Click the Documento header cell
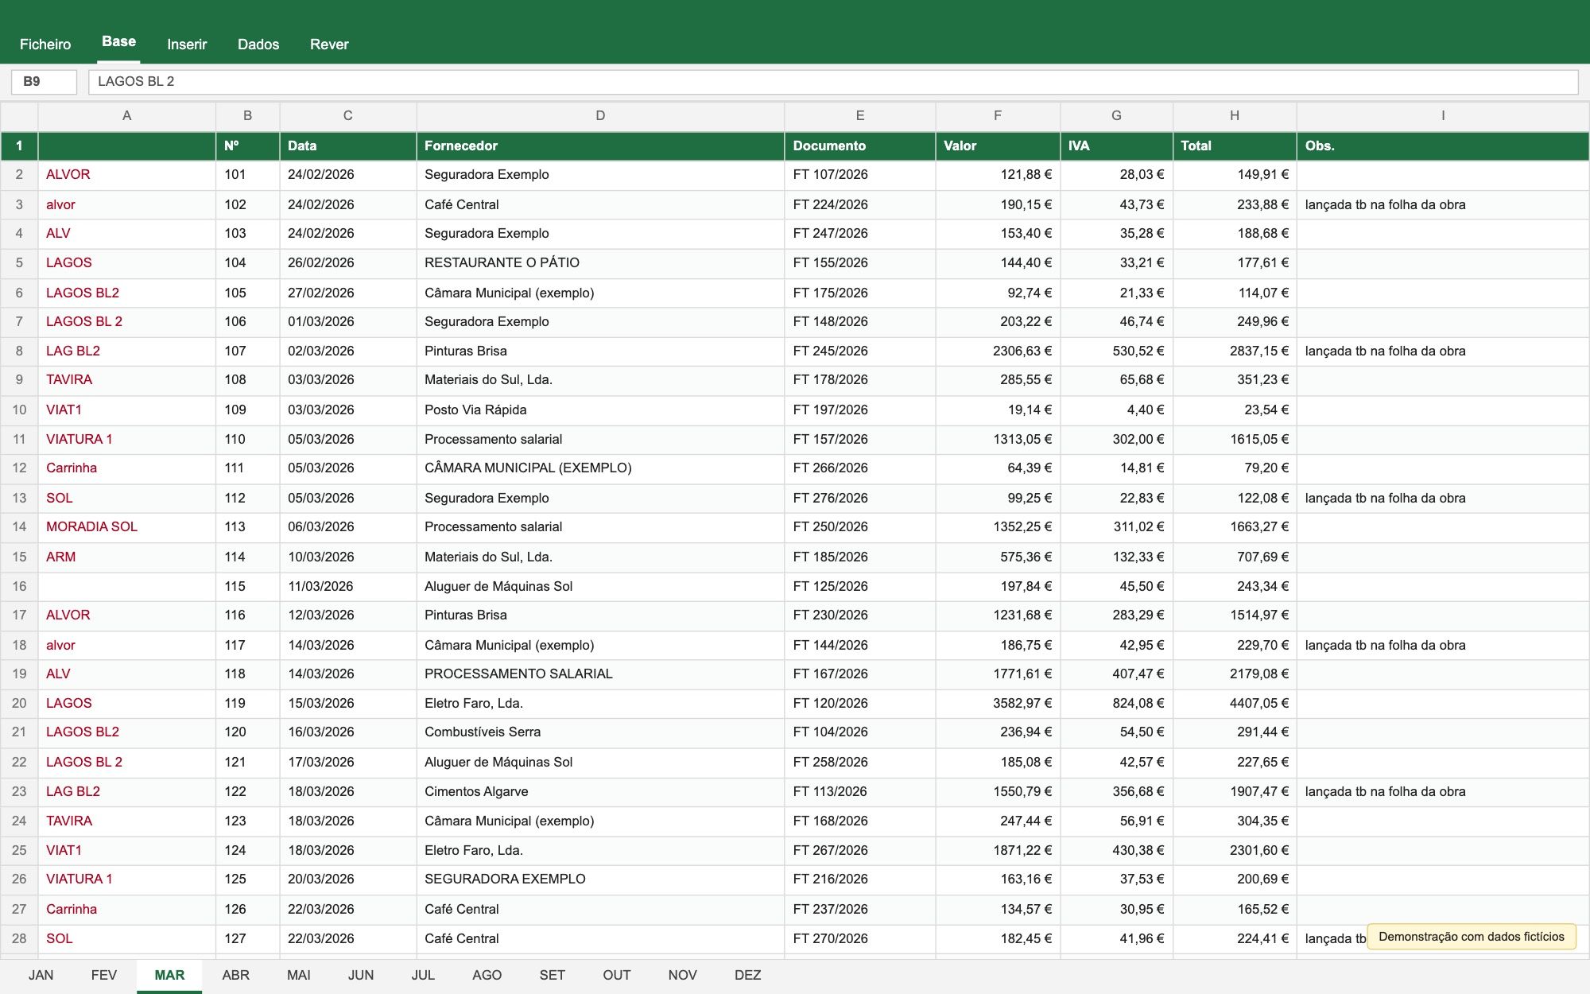Viewport: 1590px width, 994px height. click(x=860, y=146)
